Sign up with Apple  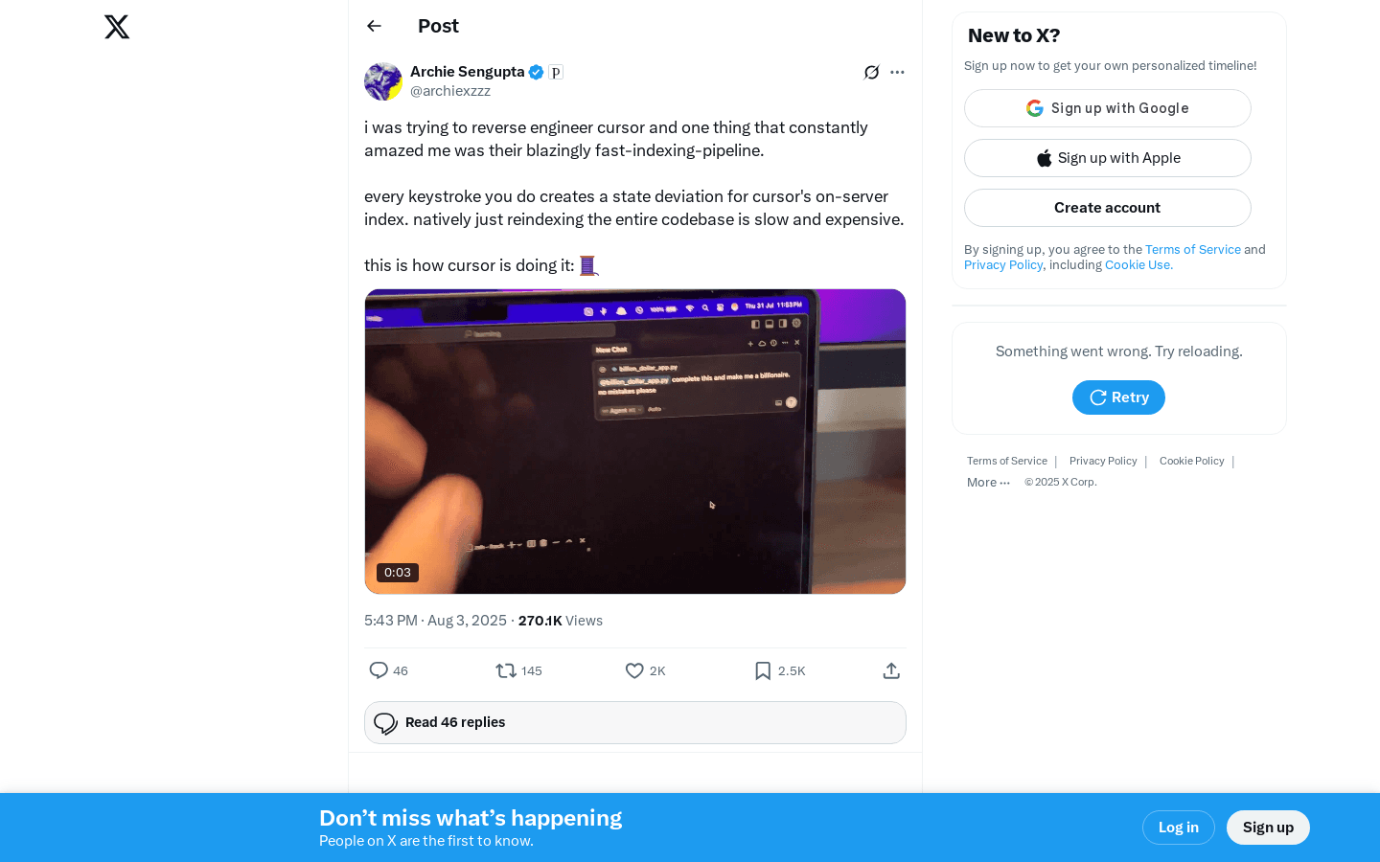1108,158
